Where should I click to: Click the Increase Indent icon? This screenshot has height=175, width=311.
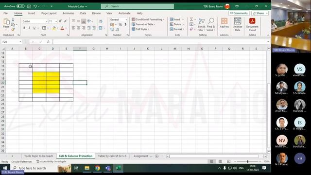pos(94,28)
